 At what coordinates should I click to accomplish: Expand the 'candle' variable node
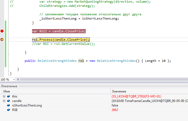4,101
